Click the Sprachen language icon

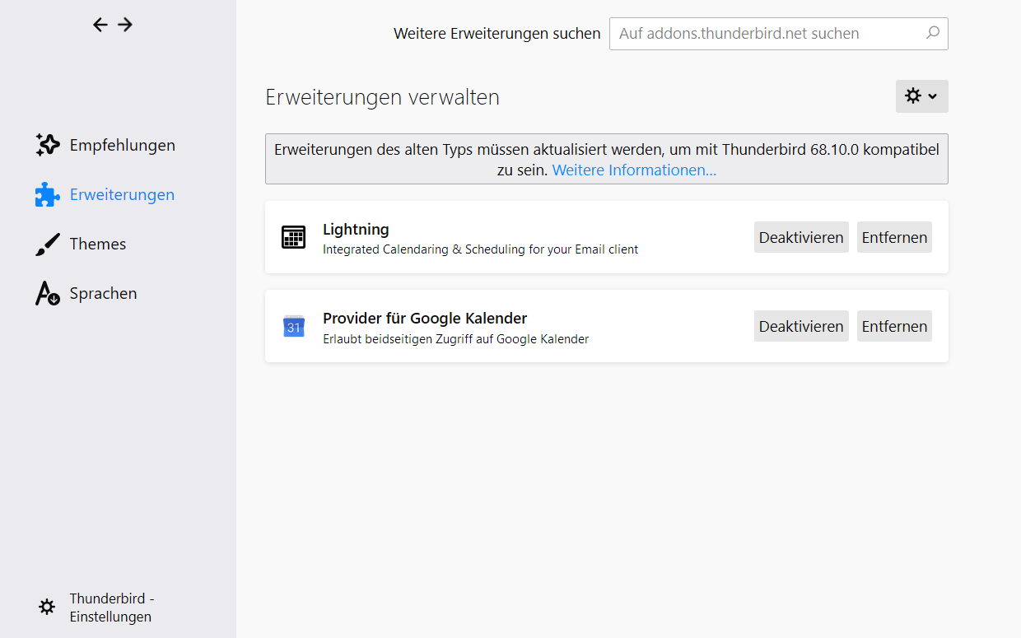[x=48, y=294]
